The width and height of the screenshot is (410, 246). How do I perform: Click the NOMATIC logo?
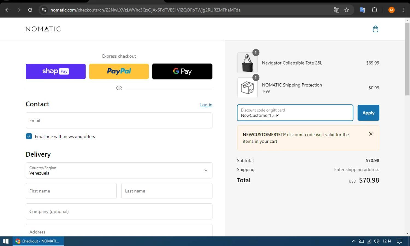click(x=43, y=29)
